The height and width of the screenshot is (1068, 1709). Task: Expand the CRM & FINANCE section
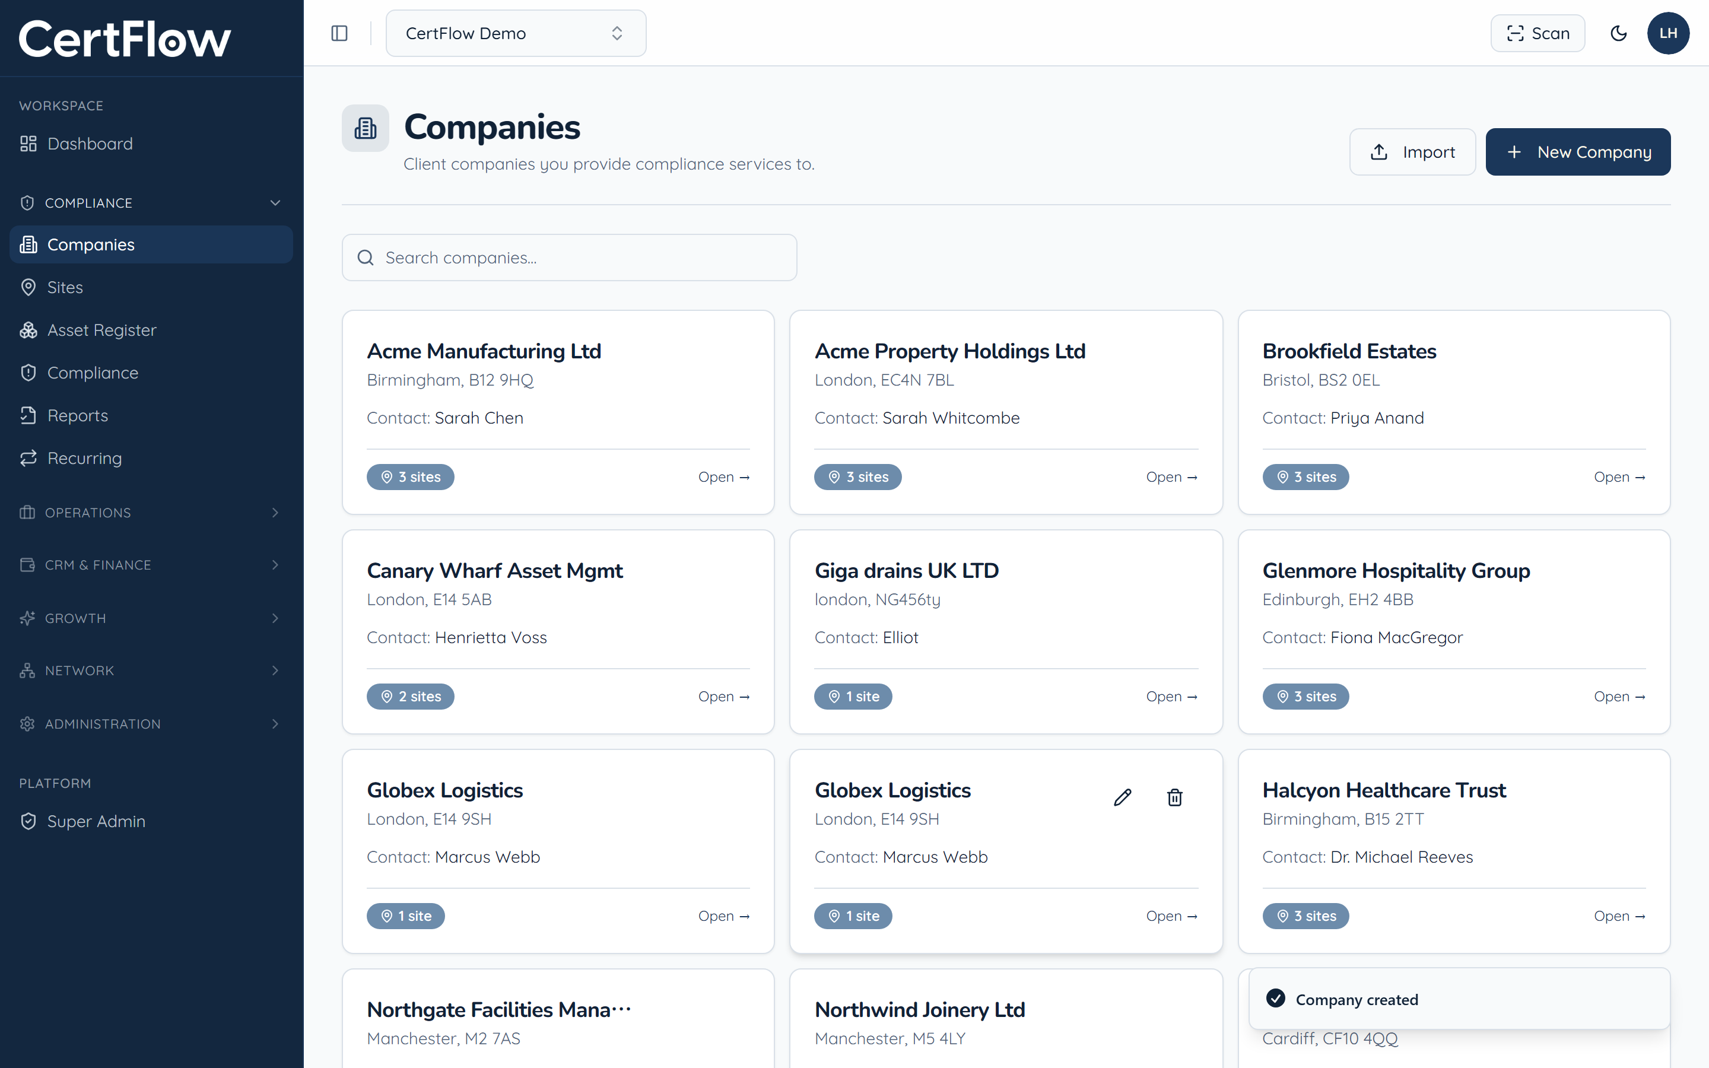(x=151, y=565)
